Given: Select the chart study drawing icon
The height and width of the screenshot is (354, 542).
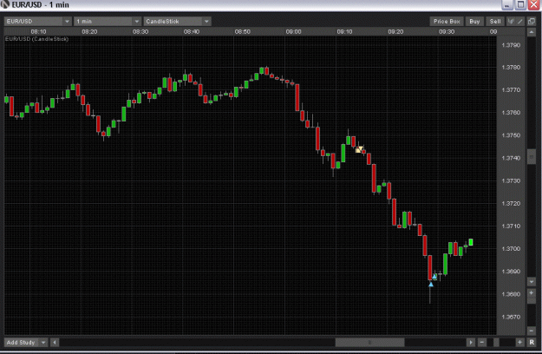Looking at the screenshot, I should 511,22.
